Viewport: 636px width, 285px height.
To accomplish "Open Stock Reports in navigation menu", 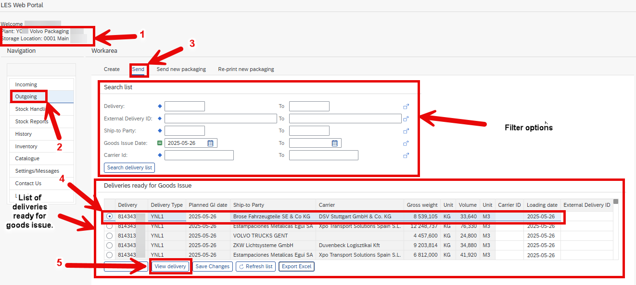I will (32, 121).
